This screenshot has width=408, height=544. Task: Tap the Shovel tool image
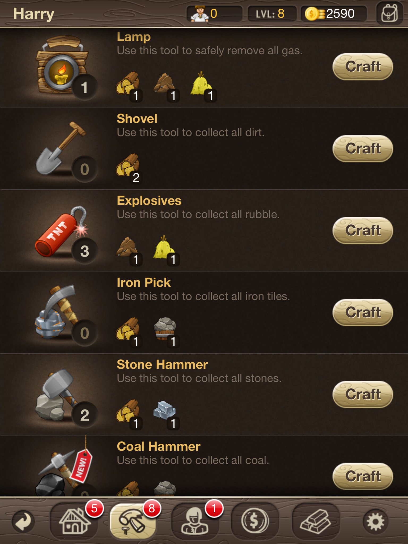(x=61, y=148)
